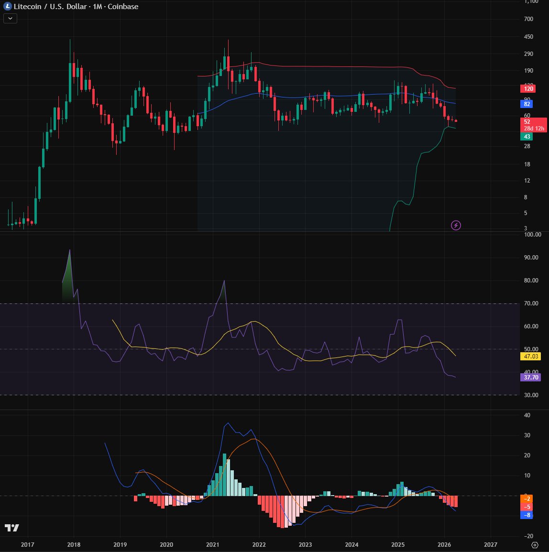Click "450" on the price scale
The width and height of the screenshot is (549, 552).
coord(528,37)
